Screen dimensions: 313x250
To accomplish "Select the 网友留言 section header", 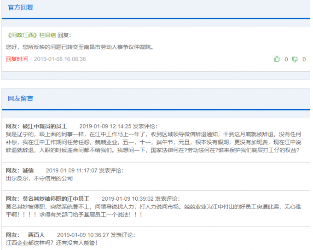I will tap(21, 99).
